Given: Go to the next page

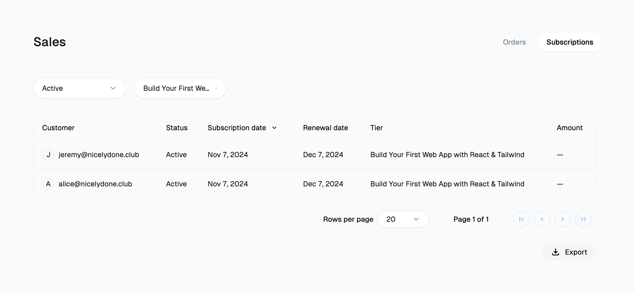Looking at the screenshot, I should 562,219.
